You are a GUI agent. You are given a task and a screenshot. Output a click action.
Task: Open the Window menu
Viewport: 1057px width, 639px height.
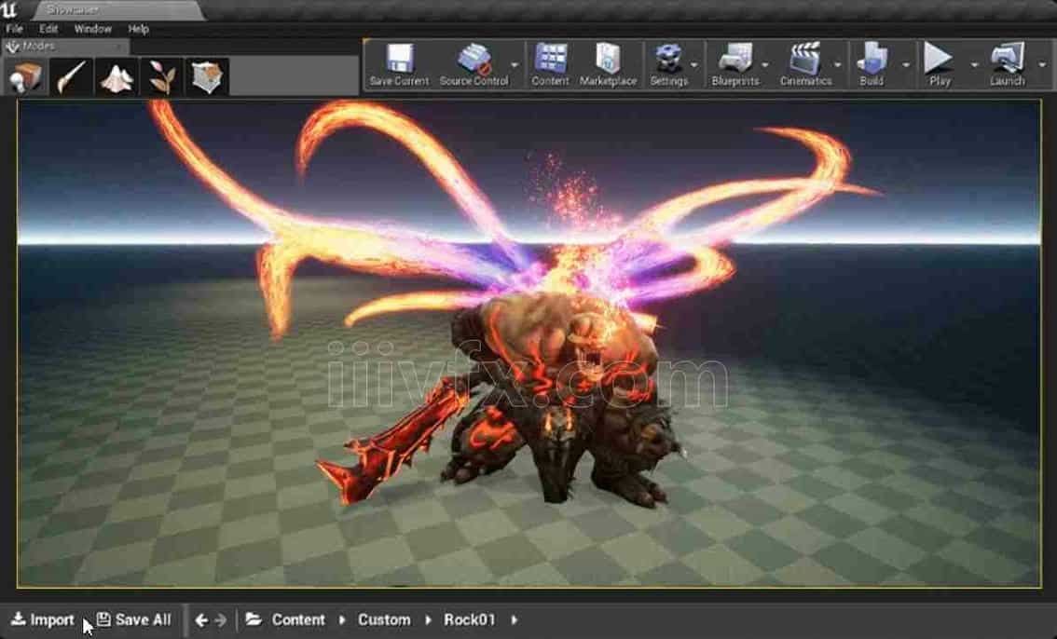[x=93, y=29]
